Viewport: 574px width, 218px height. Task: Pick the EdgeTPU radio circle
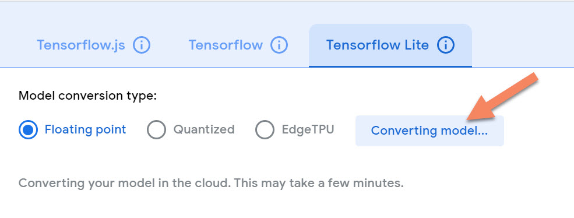[265, 130]
